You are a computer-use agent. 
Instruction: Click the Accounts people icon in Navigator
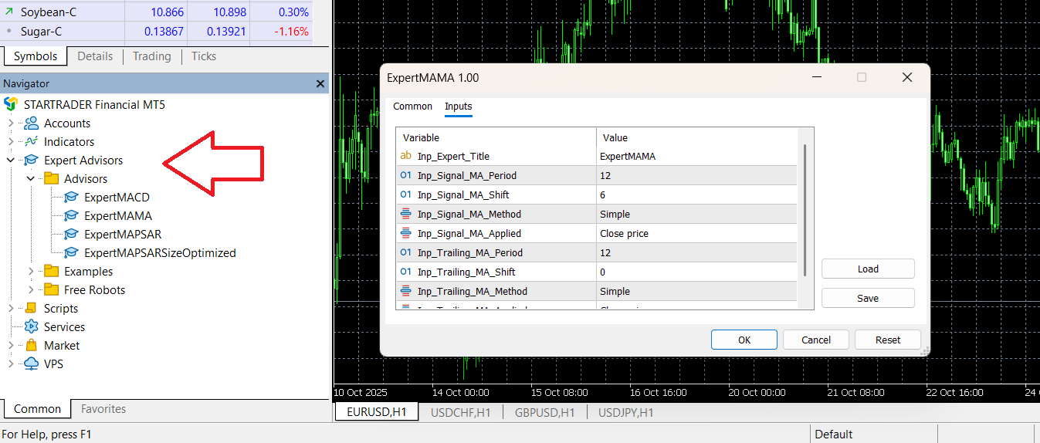coord(32,123)
